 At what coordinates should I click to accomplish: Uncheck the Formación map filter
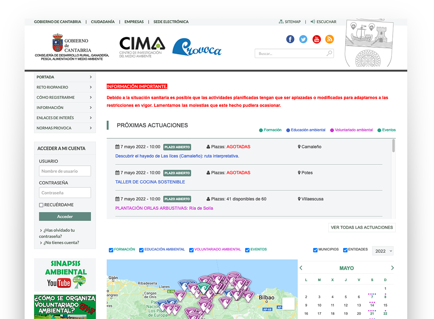point(111,250)
